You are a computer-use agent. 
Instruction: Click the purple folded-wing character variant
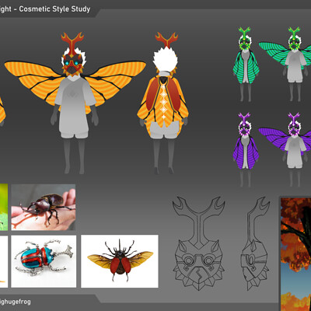pos(246,150)
